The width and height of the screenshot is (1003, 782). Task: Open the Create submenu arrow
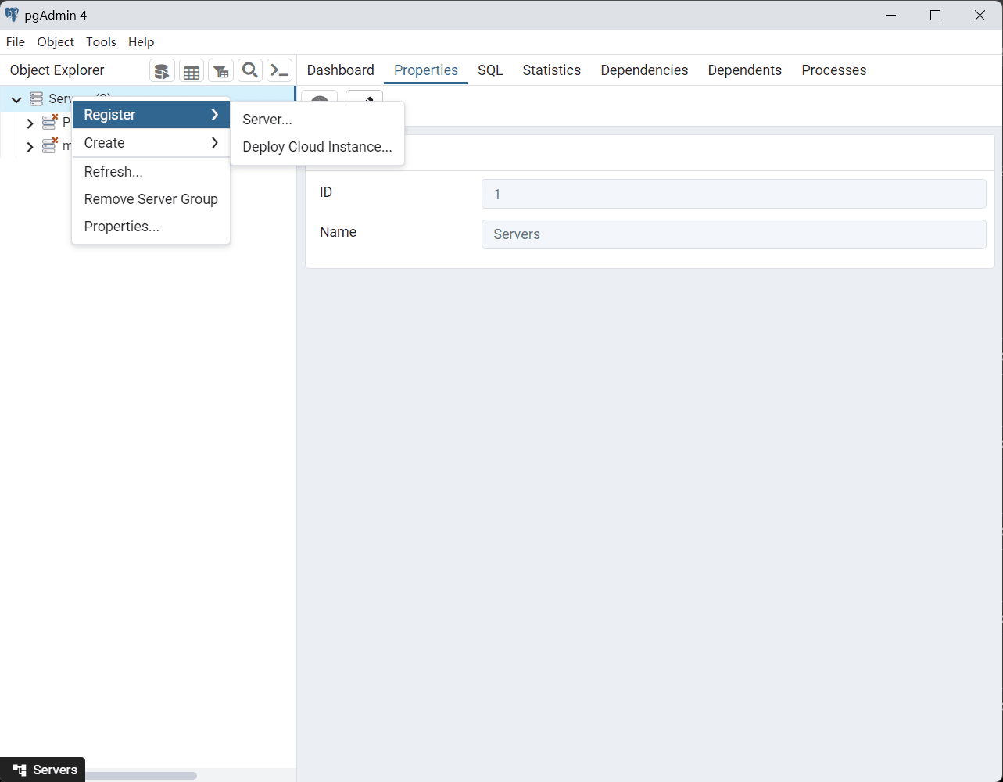(214, 143)
